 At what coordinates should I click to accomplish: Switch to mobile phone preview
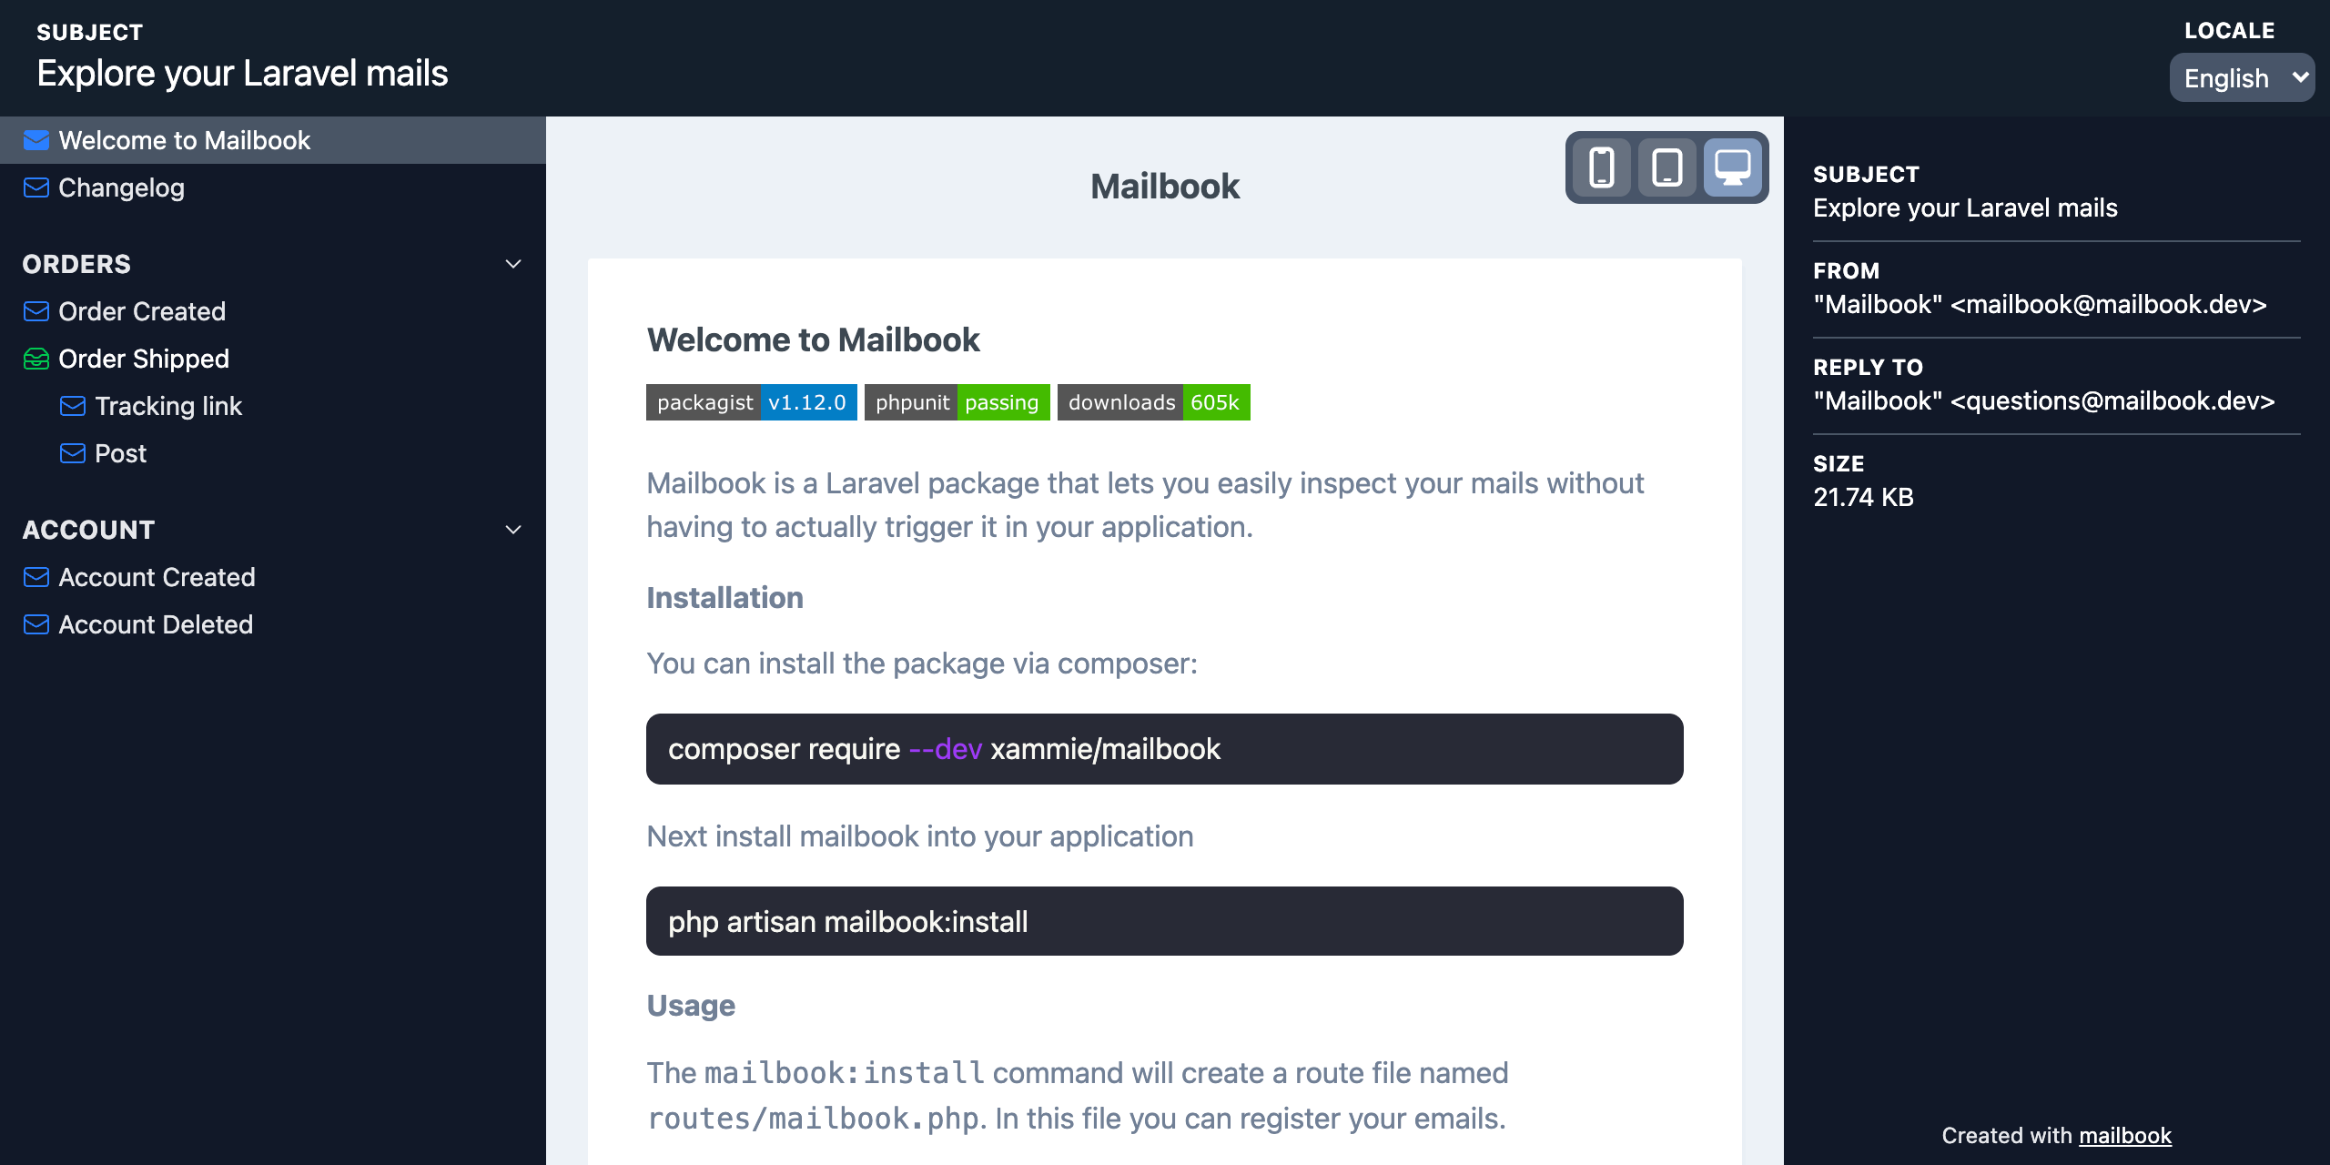[x=1602, y=167]
